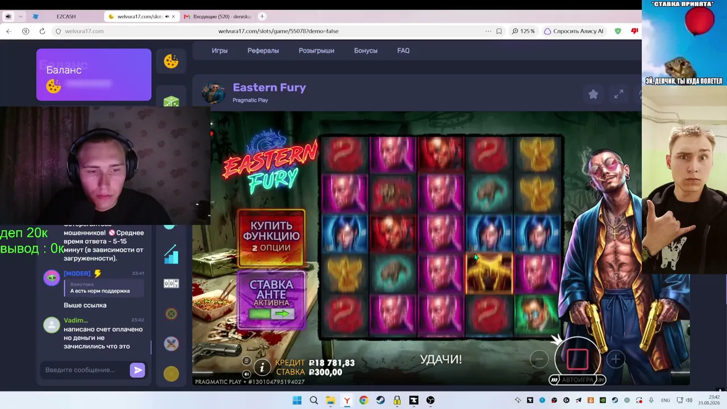Expand the game to fullscreen
This screenshot has height=409, width=727.
tap(619, 94)
